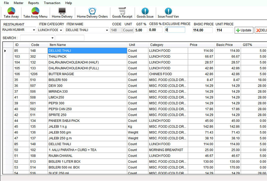Open the Reports menu
267x181 pixels.
[33, 3]
